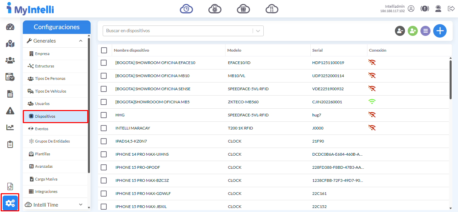Click the blue plus add device button
Viewport: 458px width, 212px height.
click(440, 31)
